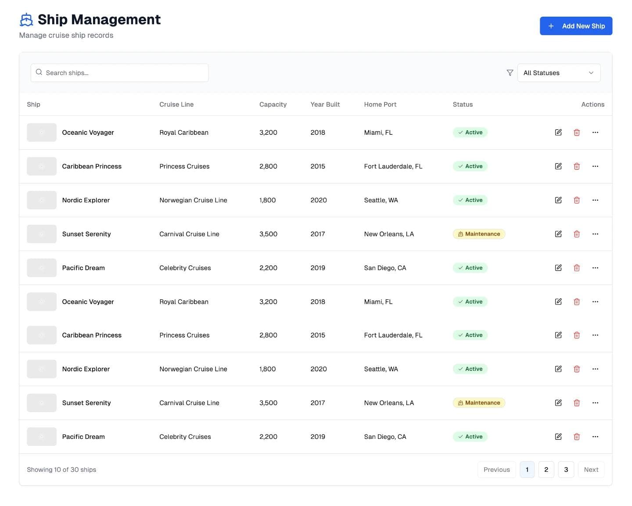Open the All Statuses dropdown
The image size is (632, 506).
click(x=558, y=73)
